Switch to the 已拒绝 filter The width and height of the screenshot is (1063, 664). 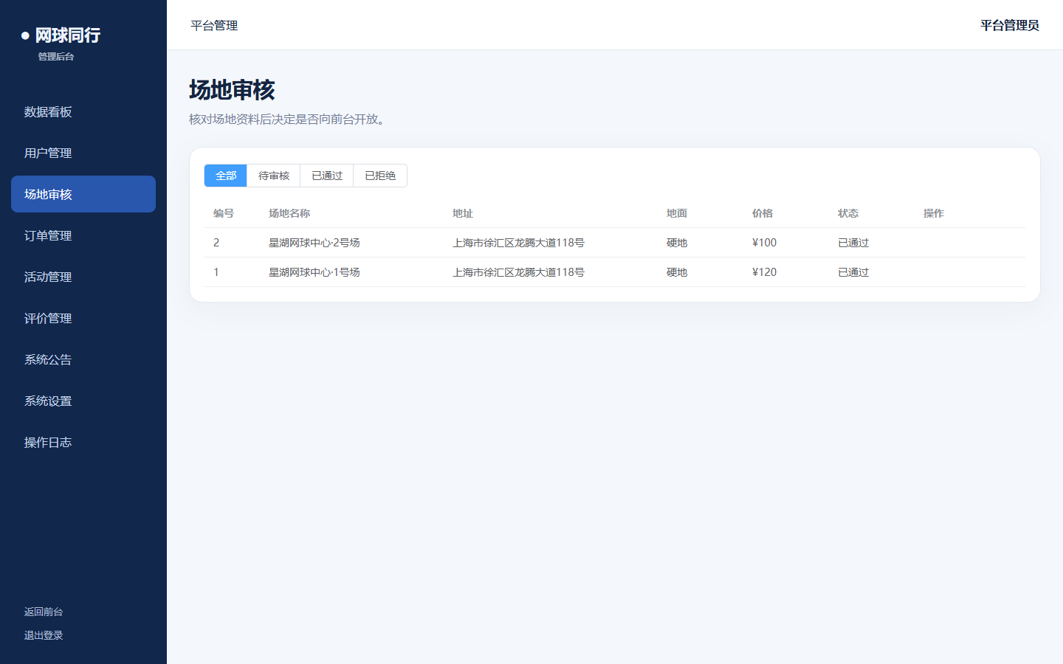tap(380, 176)
